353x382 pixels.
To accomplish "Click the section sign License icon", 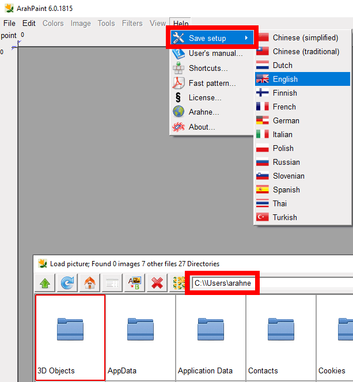I will point(178,97).
